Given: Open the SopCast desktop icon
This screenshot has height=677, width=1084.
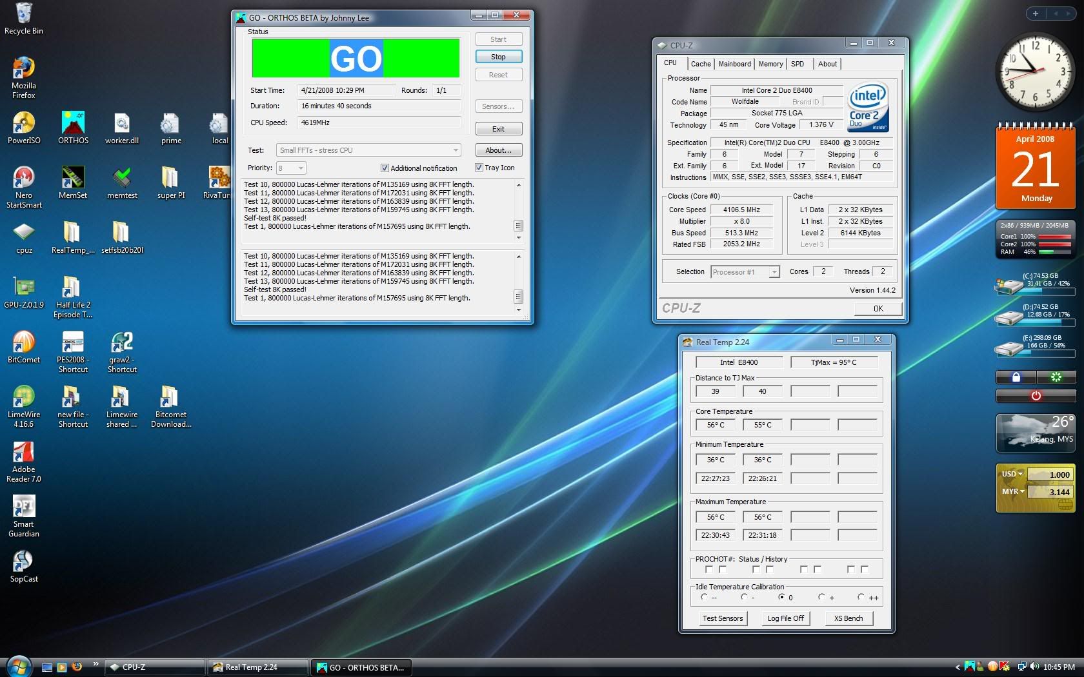Looking at the screenshot, I should pyautogui.click(x=24, y=562).
